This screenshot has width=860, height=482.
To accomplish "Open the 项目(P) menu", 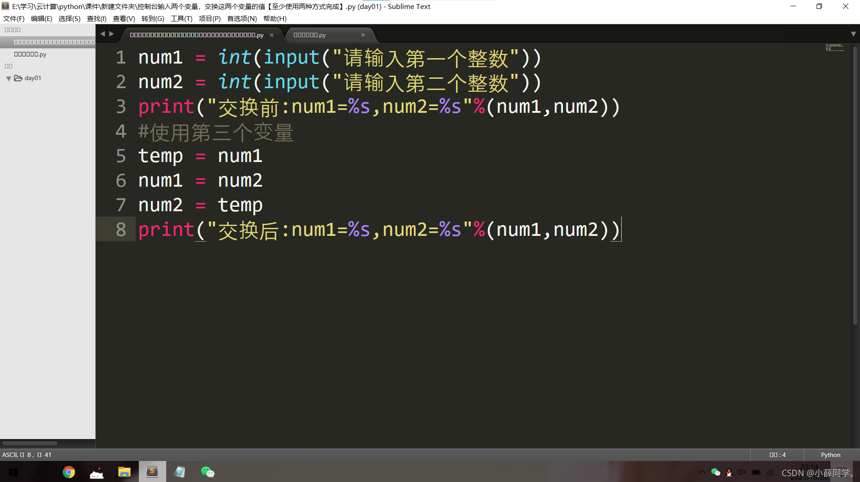I will [210, 18].
